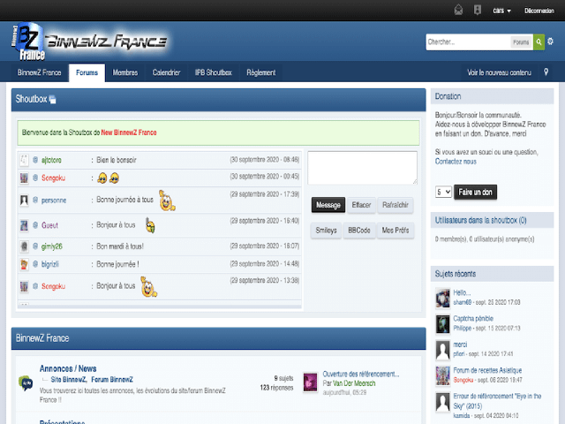Screen dimensions: 565x424
Task: Open recent topic Hello...
Action: [x=462, y=292]
